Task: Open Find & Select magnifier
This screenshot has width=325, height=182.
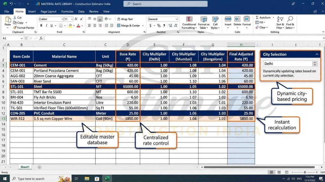Action: 290,23
